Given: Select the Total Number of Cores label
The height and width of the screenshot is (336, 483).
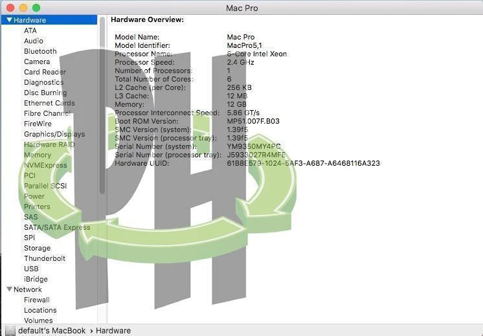Looking at the screenshot, I should click(154, 79).
